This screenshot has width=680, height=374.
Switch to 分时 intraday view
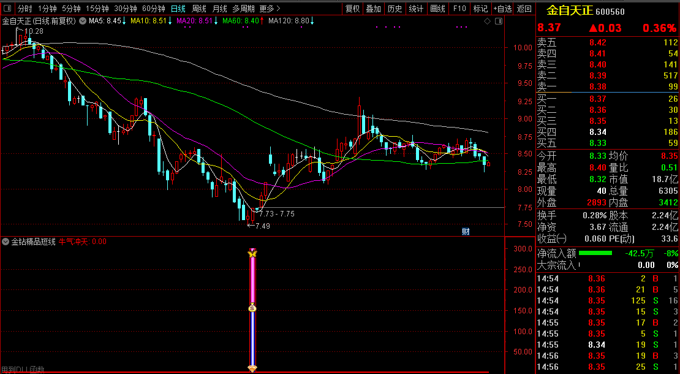pos(25,9)
